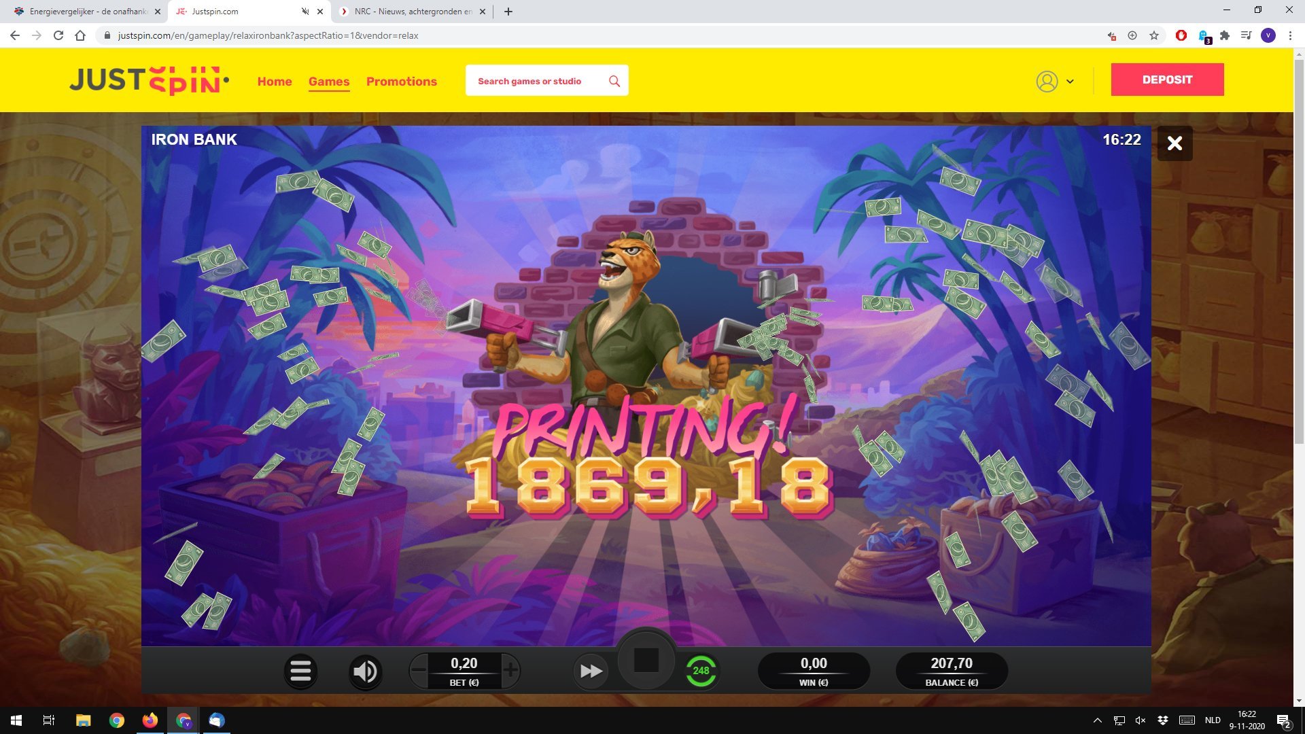Screen dimensions: 1305x734
Task: Open the slot game hamburger menu
Action: (x=300, y=671)
